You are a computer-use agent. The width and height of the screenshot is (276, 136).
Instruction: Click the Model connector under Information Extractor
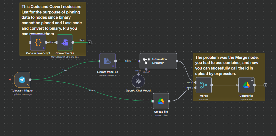click(x=146, y=69)
